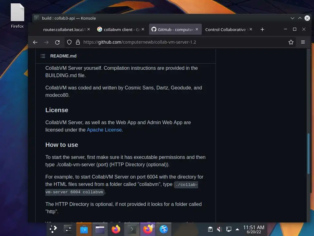Open Firefox hamburger application menu
The width and height of the screenshot is (314, 236).
pyautogui.click(x=303, y=42)
